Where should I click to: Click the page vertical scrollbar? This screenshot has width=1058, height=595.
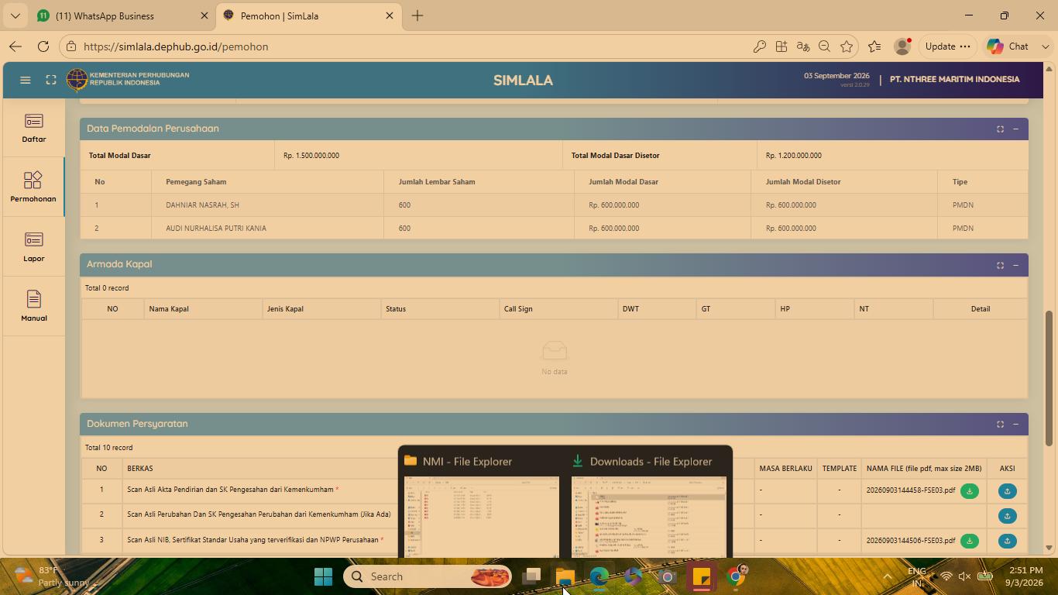tap(1049, 378)
